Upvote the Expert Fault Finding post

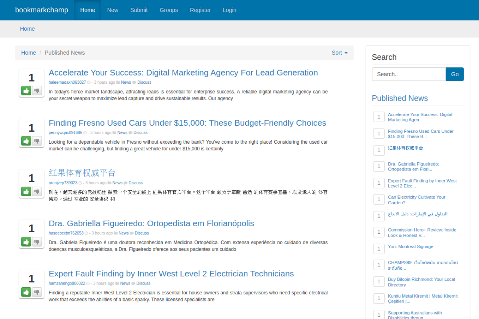pos(26,292)
